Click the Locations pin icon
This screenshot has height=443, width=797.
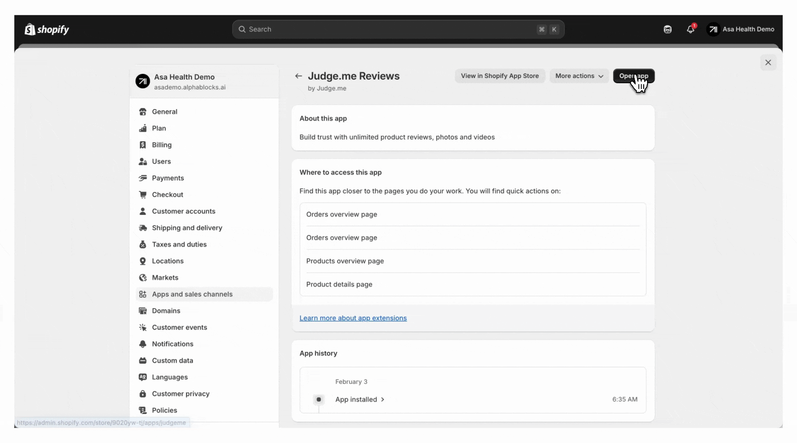pos(143,261)
